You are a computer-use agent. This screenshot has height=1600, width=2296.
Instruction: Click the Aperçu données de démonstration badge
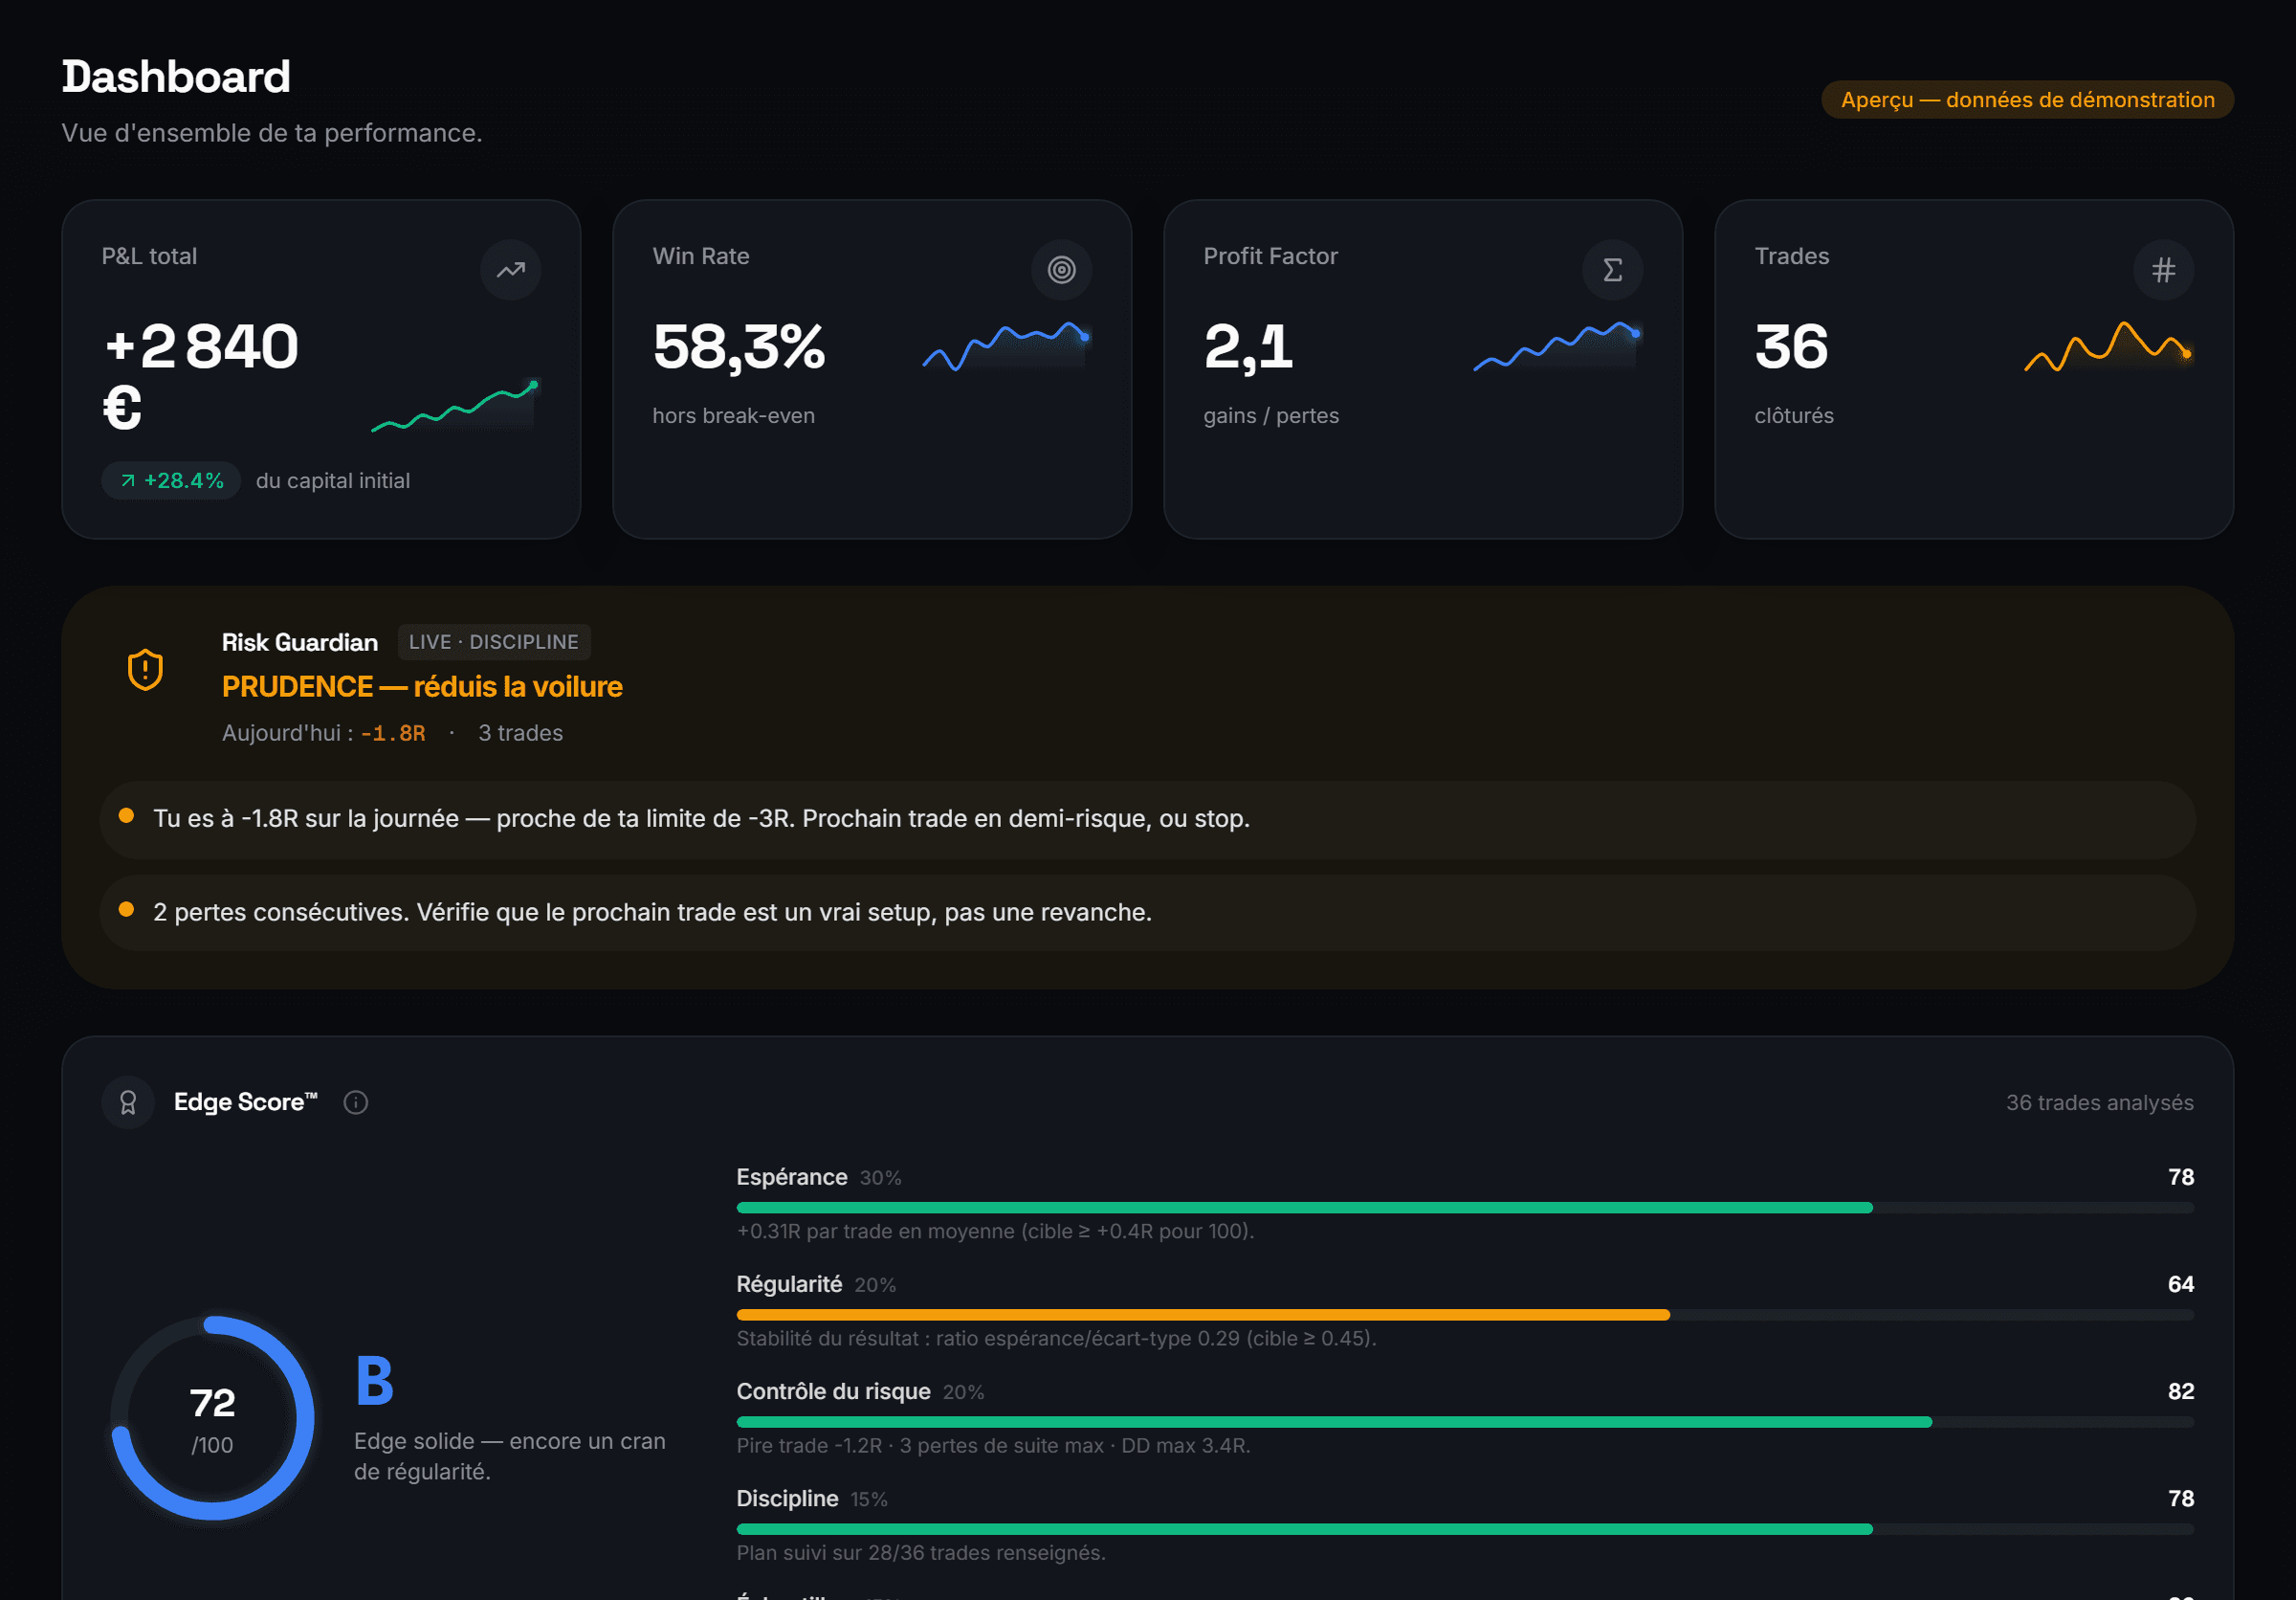(x=2027, y=100)
